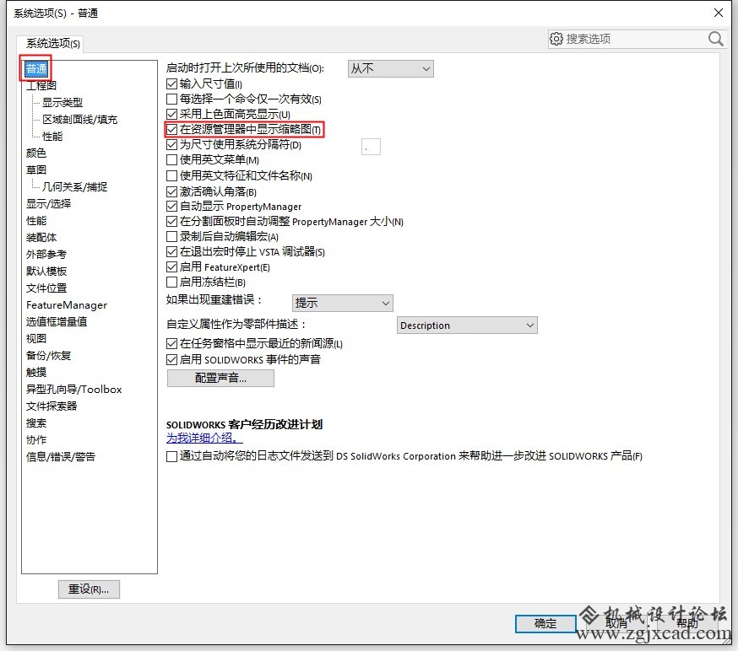Toggle 激活确认角落 checkbox
Viewport: 738px width, 651px height.
point(171,191)
